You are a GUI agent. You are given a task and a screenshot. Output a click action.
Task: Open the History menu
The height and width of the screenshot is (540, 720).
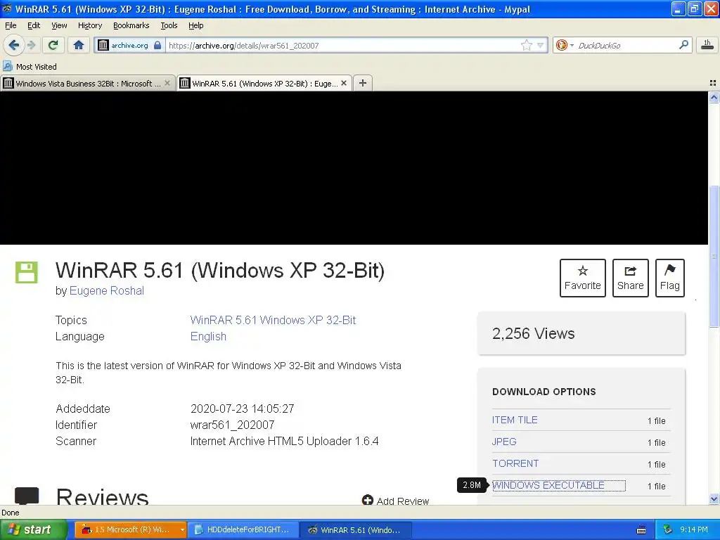[x=89, y=25]
